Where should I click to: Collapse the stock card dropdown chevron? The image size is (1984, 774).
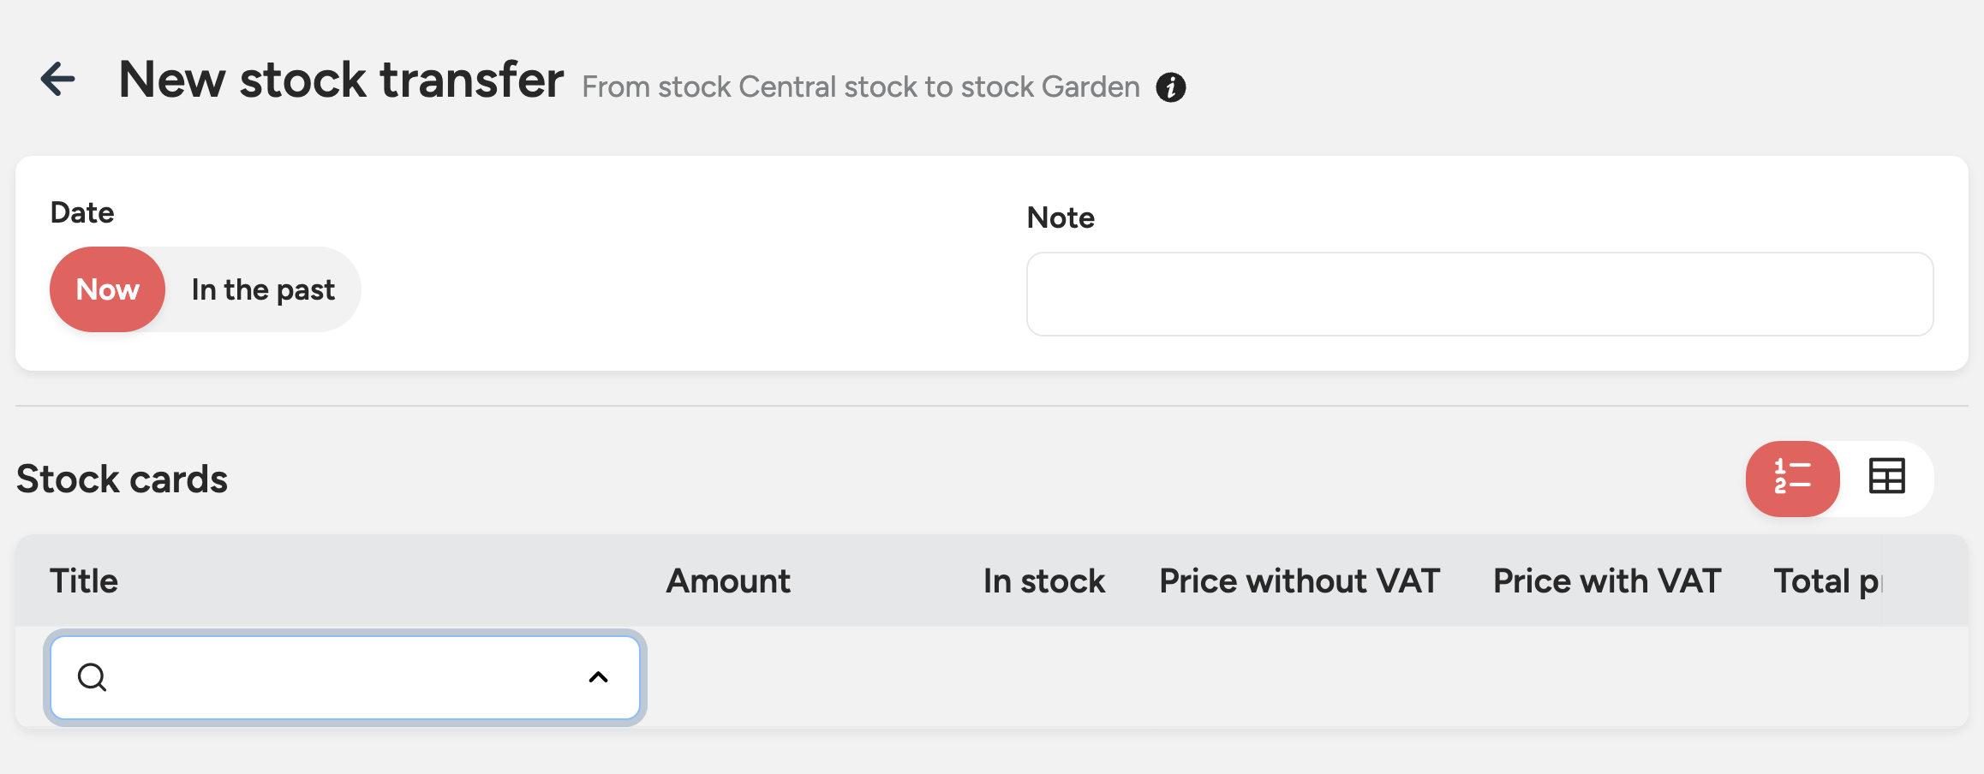pyautogui.click(x=598, y=677)
